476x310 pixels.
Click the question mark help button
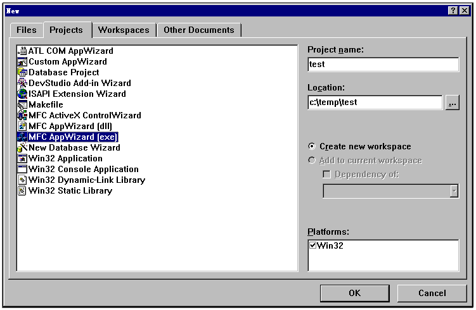[453, 11]
